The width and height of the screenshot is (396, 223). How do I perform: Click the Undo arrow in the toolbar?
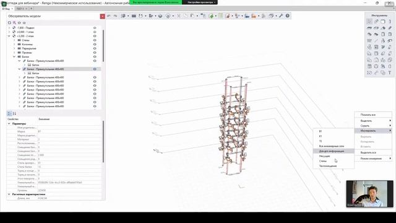(x=109, y=16)
